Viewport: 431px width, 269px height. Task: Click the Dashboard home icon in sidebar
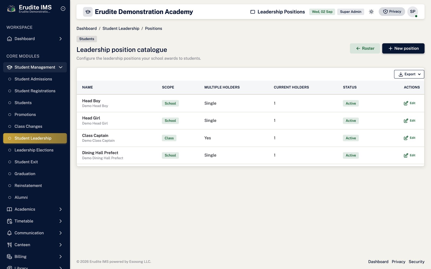(9, 39)
